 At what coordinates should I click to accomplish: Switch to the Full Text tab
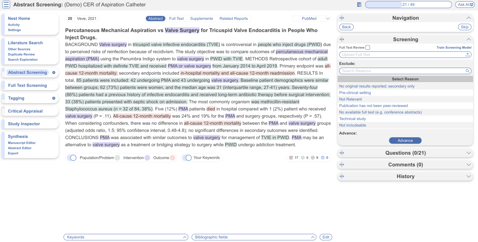tap(176, 18)
